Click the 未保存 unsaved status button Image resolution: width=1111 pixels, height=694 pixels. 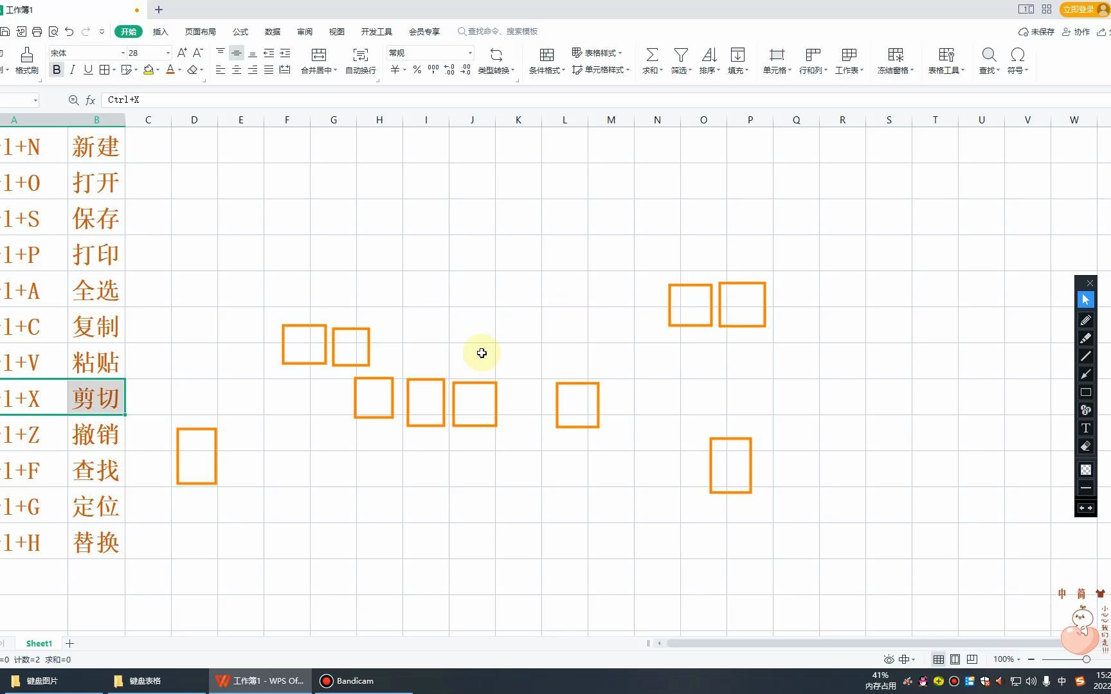1036,31
